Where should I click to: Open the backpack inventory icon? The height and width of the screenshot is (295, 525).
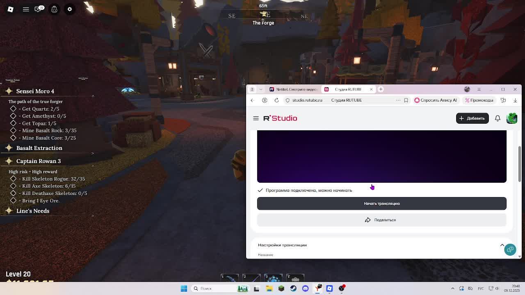click(54, 9)
